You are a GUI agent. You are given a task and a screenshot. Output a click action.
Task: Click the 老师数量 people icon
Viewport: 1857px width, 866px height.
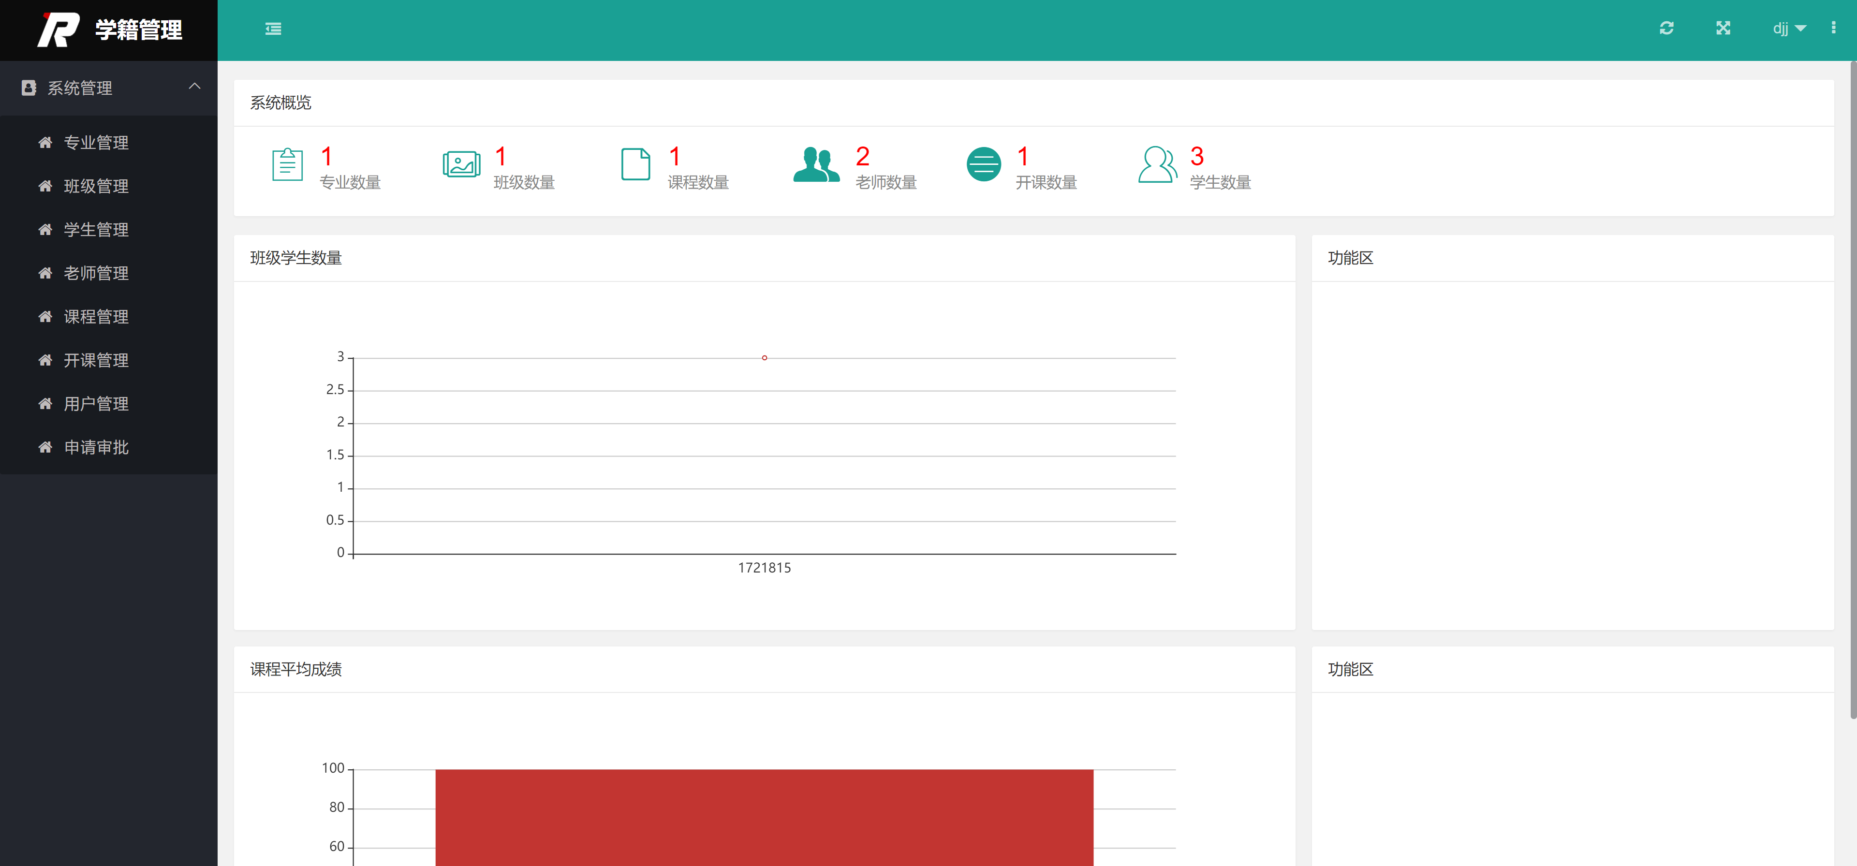tap(815, 164)
